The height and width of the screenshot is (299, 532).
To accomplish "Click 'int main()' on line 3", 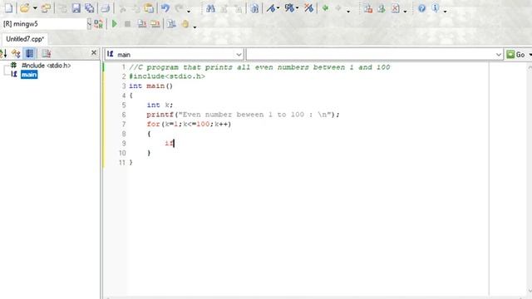I will point(151,86).
